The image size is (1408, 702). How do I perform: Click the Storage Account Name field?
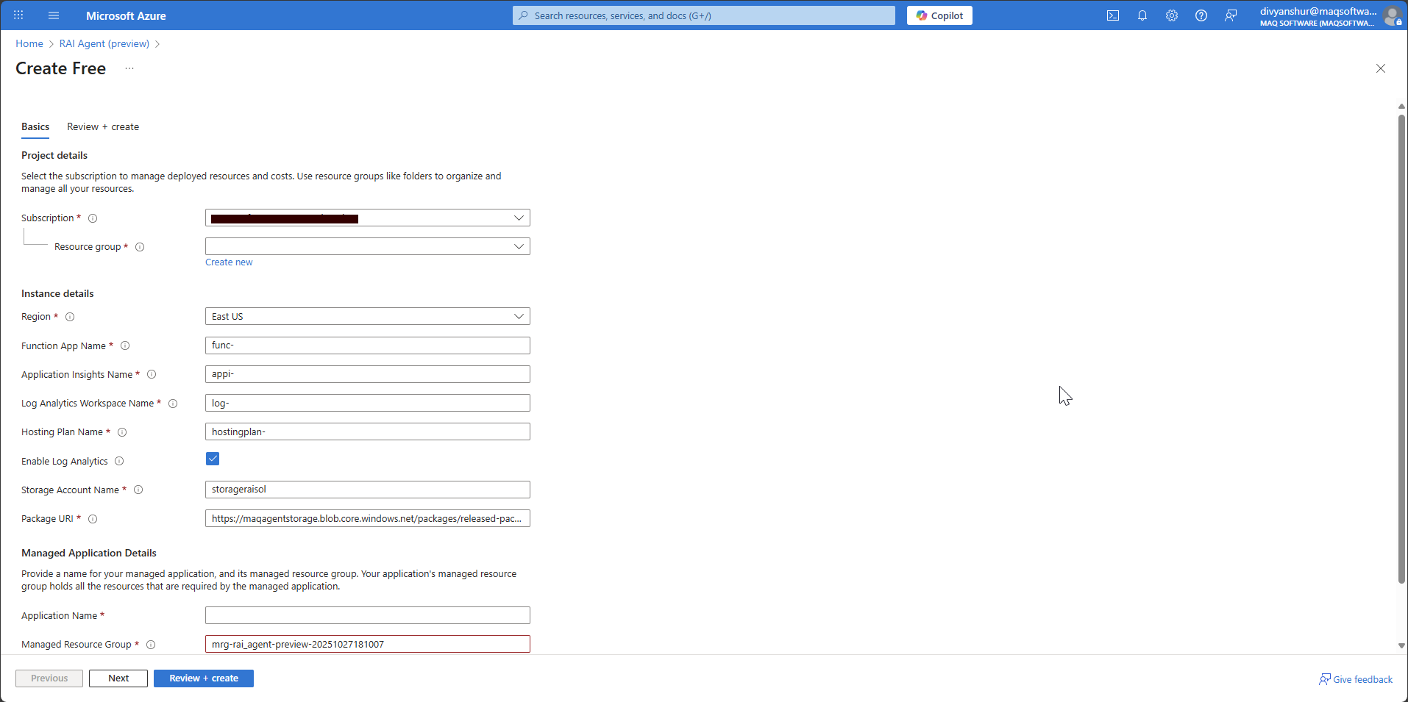coord(368,490)
